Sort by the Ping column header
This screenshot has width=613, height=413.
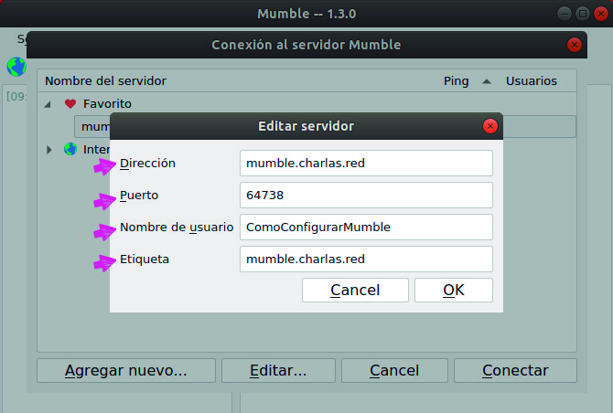456,81
